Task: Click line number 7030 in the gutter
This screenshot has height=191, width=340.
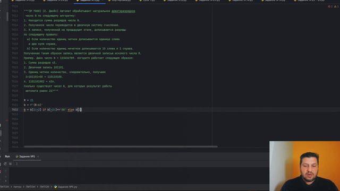Action: point(15,100)
